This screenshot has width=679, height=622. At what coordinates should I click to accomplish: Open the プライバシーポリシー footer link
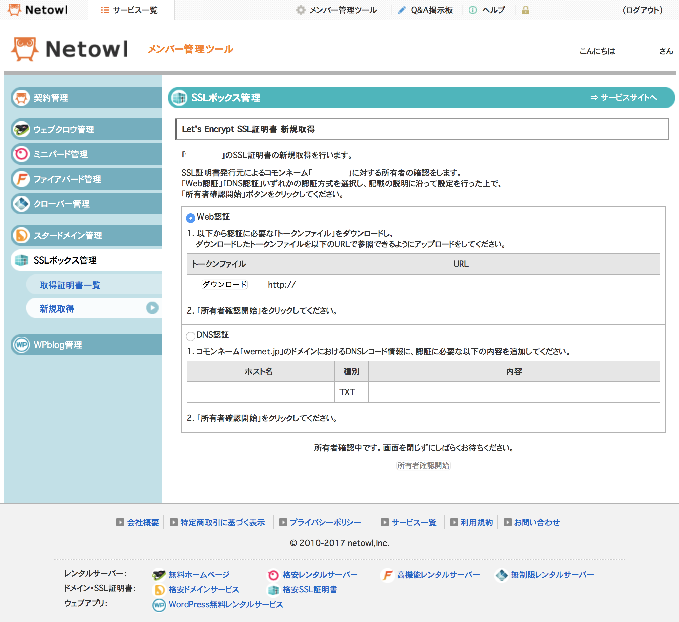[x=325, y=522]
